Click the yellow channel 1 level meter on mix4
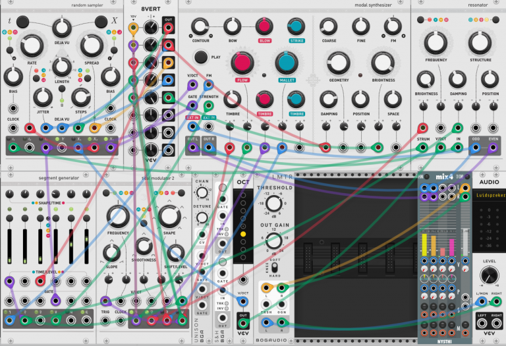This screenshot has height=346, width=506. (424, 245)
